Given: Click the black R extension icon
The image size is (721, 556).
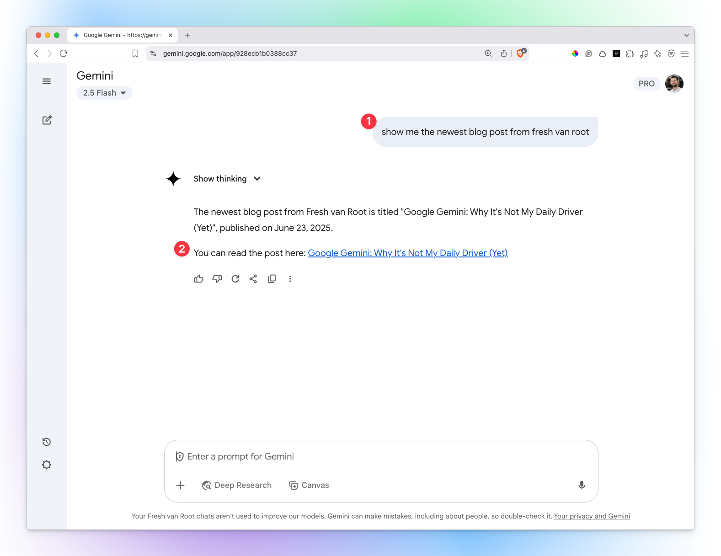Looking at the screenshot, I should coord(616,53).
